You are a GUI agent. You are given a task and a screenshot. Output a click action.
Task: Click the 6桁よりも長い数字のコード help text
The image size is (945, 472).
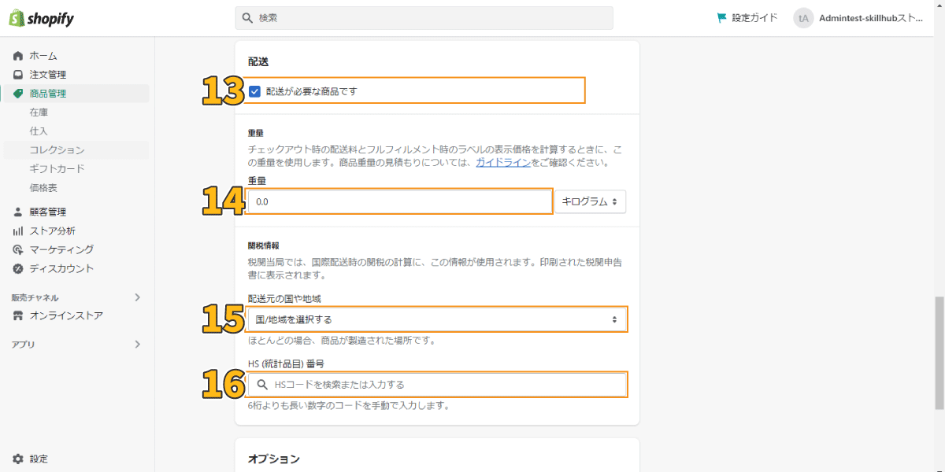tap(348, 406)
